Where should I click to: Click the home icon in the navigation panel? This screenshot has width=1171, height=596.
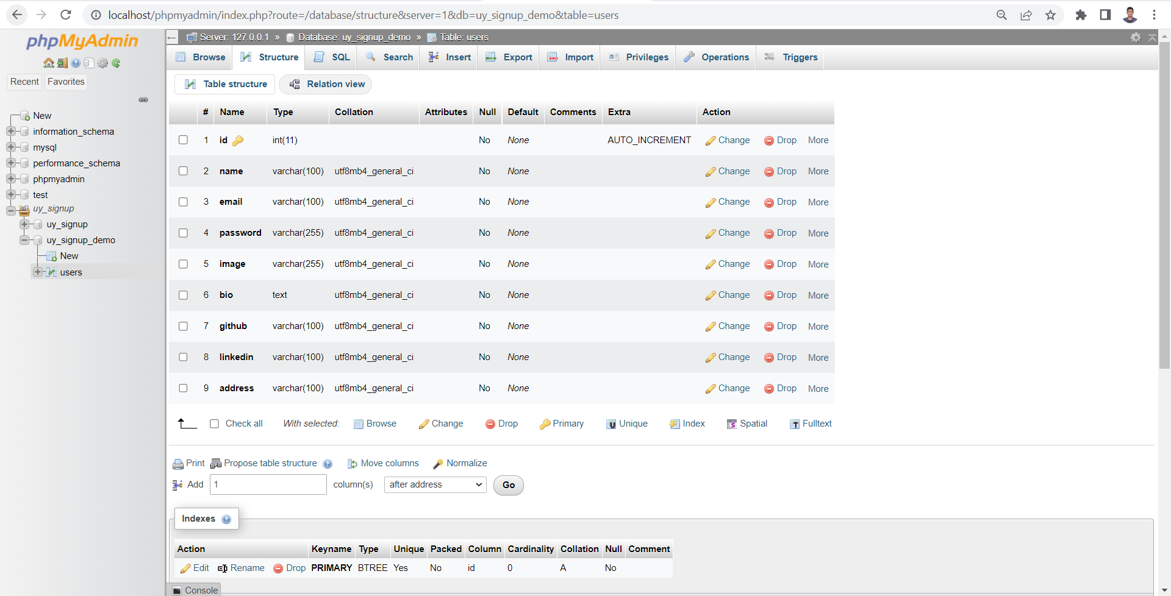pos(49,63)
